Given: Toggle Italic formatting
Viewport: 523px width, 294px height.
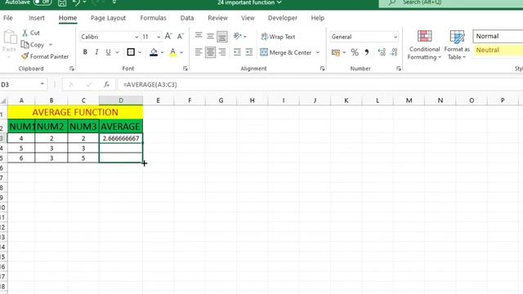Looking at the screenshot, I should 96,52.
